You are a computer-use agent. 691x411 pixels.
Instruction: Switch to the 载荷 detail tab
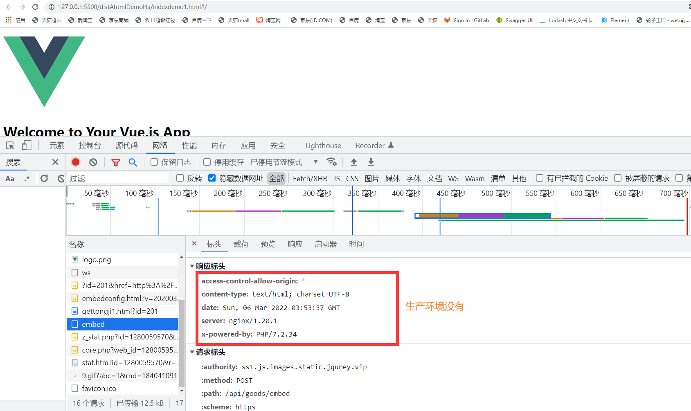click(x=241, y=244)
